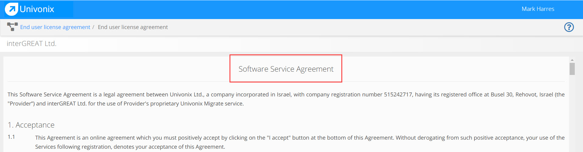Click the interGREAT Ltd. company heading

click(x=32, y=44)
